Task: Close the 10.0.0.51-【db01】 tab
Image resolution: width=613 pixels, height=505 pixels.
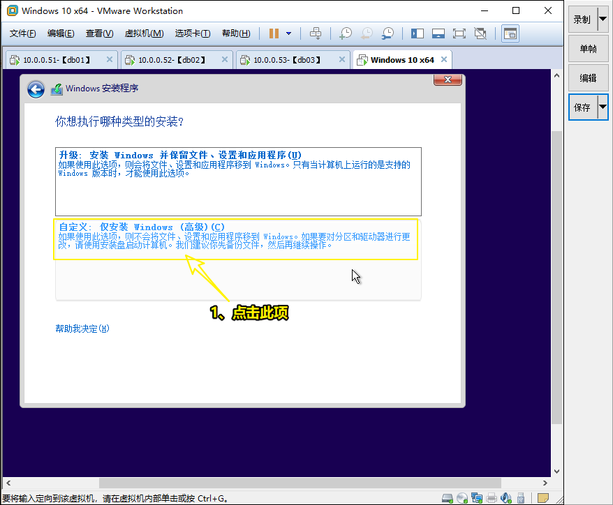Action: pos(110,59)
